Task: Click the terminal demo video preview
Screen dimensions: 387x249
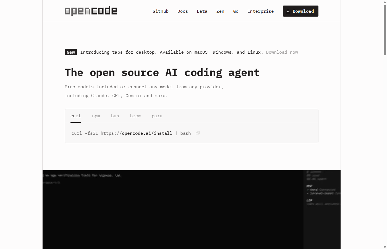Action: [x=192, y=209]
